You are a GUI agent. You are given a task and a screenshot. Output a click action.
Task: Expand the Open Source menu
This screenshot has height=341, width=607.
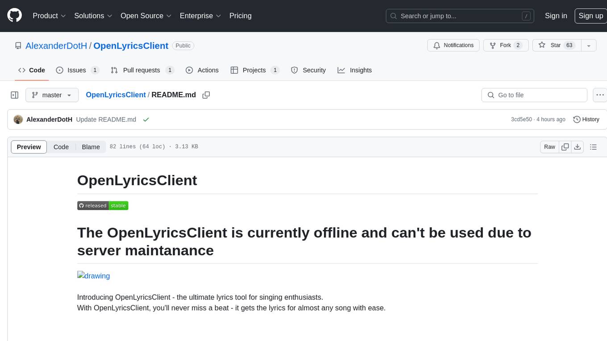[x=146, y=16]
